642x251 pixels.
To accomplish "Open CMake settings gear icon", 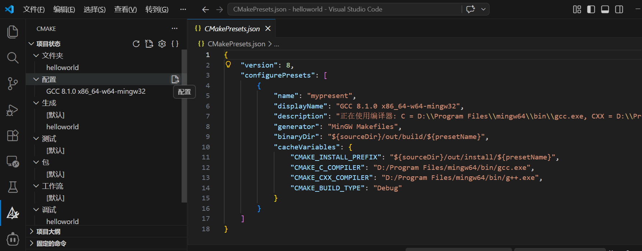I will [162, 44].
